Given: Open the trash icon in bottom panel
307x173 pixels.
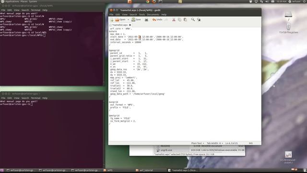Looking at the screenshot, I should [x=305, y=170].
